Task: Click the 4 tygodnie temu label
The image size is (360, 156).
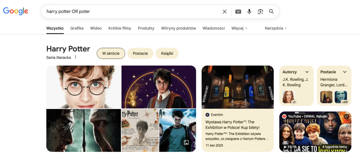Action: [x=334, y=147]
